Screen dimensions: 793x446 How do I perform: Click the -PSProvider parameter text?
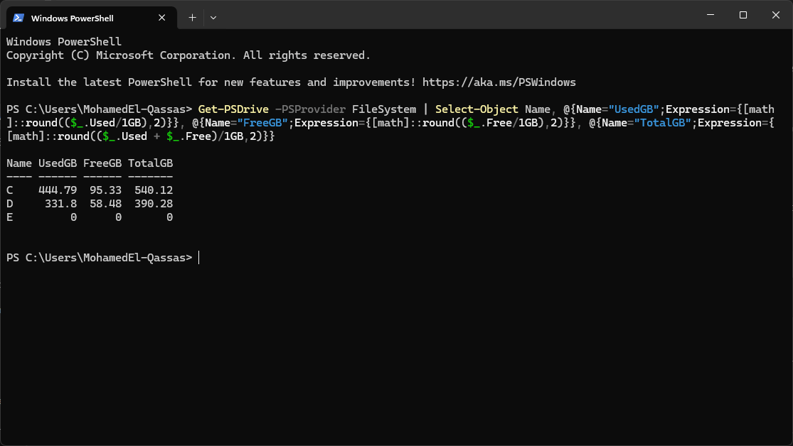(310, 109)
